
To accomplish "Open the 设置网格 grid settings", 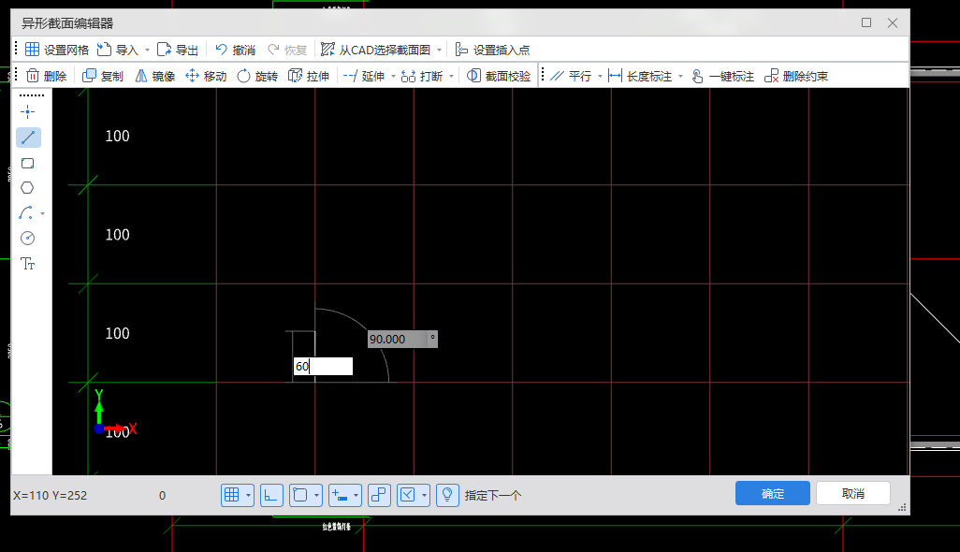I will (x=57, y=50).
